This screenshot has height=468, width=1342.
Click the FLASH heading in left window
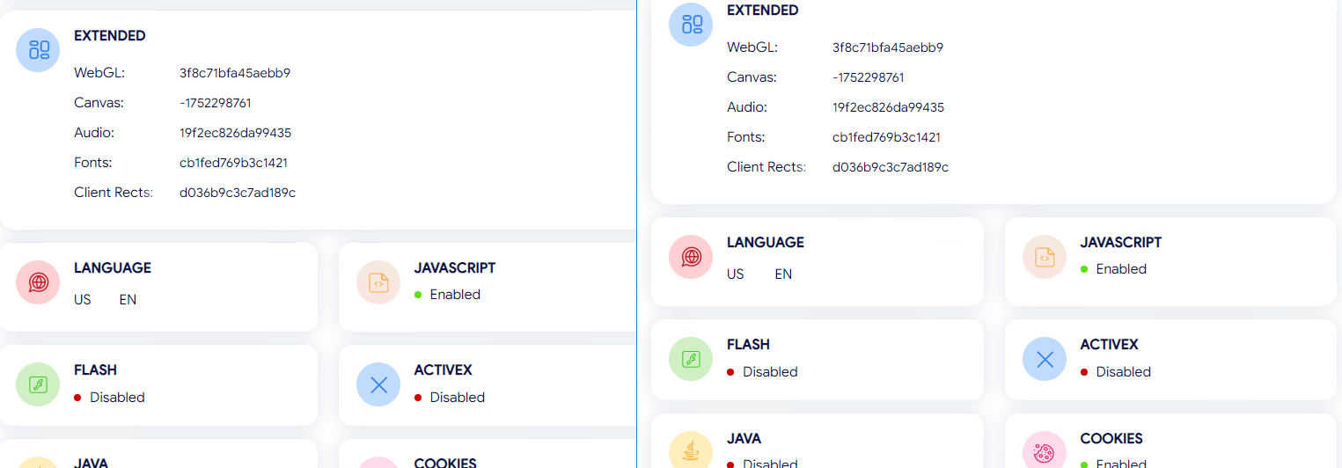[x=95, y=370]
